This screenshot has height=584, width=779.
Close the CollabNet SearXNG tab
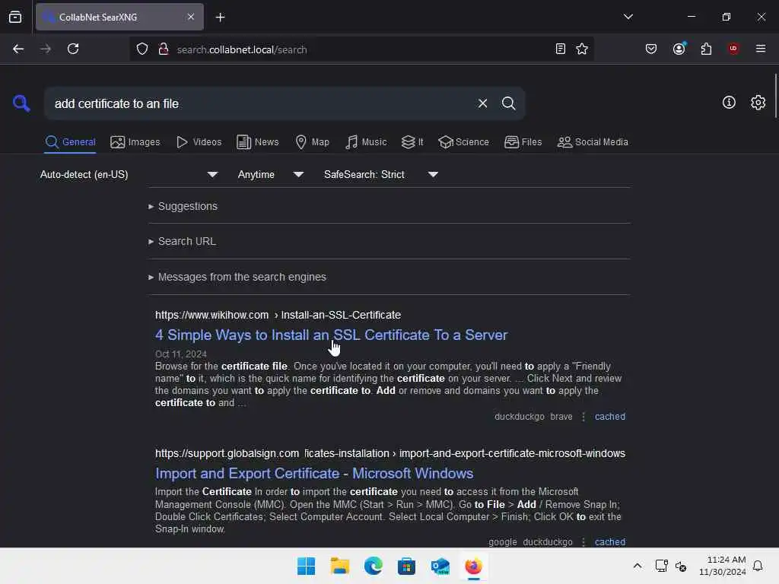(191, 17)
